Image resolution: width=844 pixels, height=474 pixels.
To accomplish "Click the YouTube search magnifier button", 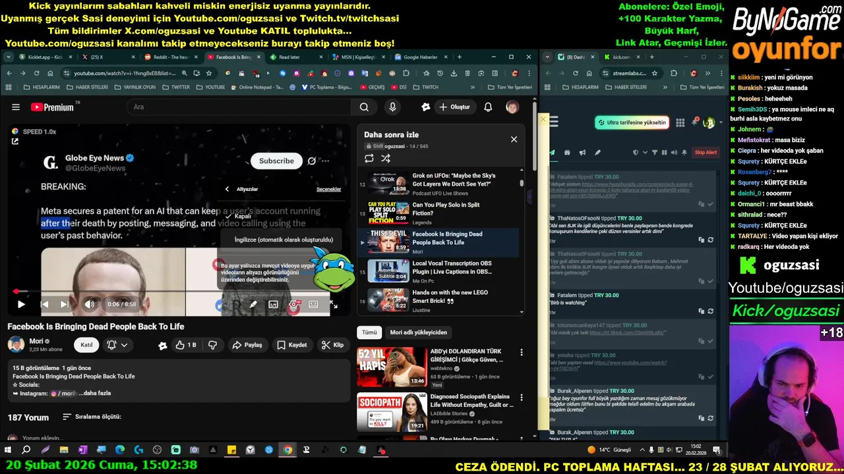I will pyautogui.click(x=364, y=107).
